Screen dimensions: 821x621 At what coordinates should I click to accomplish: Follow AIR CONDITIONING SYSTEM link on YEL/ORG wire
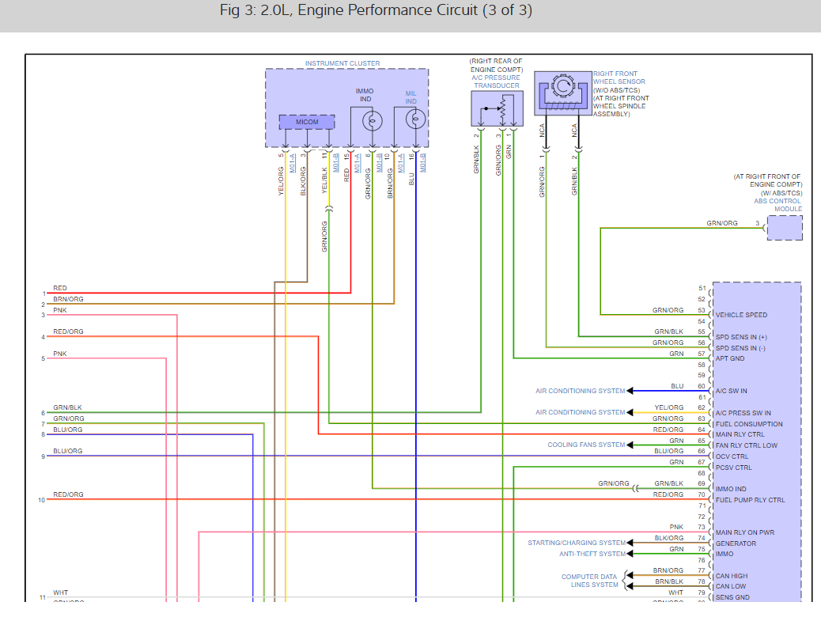coord(580,413)
